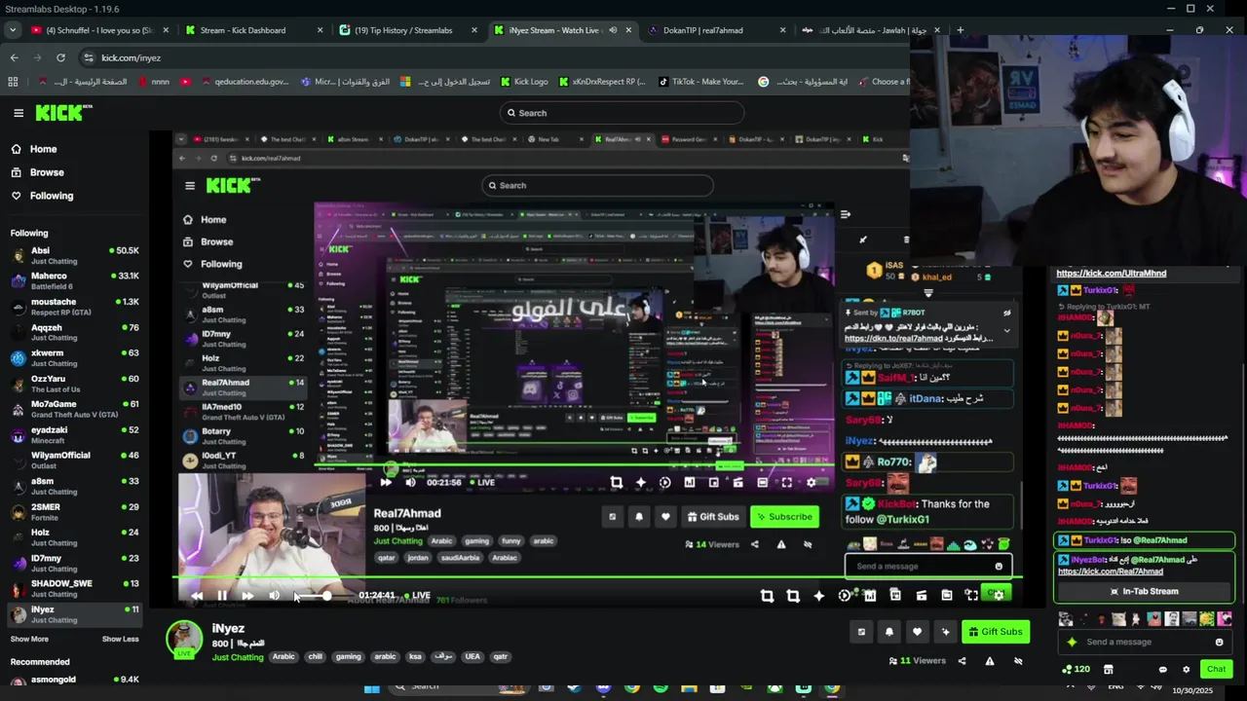Expand list with Show More
Screen dimensions: 1247x701
pyautogui.click(x=29, y=639)
